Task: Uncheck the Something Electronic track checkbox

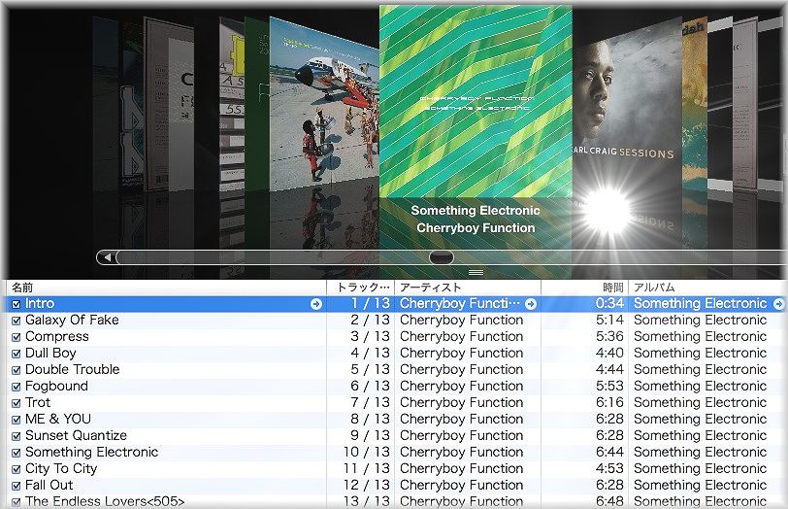Action: (x=16, y=454)
